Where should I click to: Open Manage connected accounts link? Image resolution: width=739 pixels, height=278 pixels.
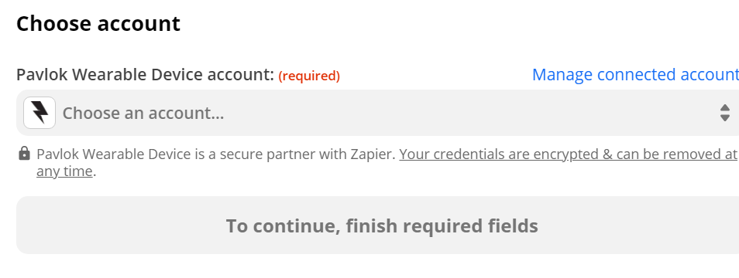click(635, 75)
